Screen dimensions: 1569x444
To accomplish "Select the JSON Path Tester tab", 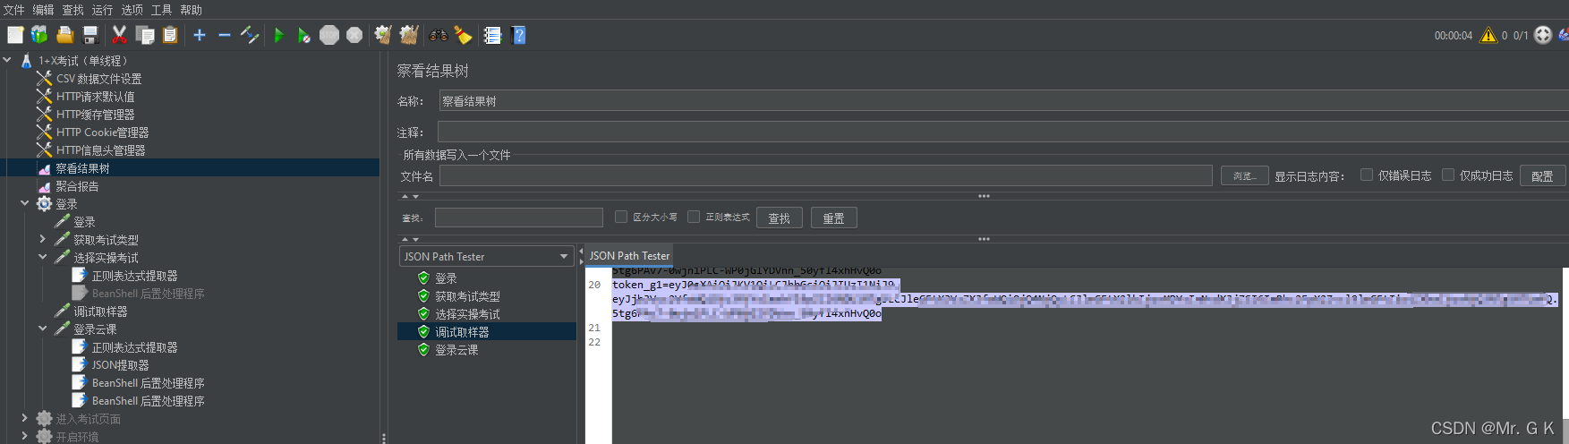I will pos(629,255).
